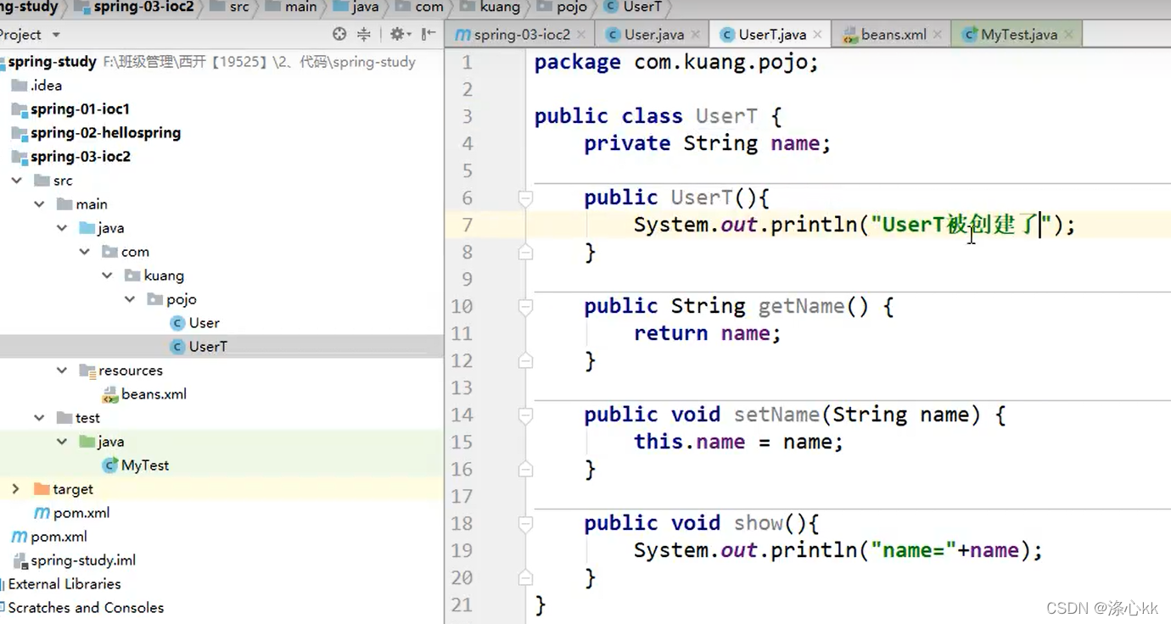Expand the target folder
The width and height of the screenshot is (1171, 624).
[x=16, y=489]
